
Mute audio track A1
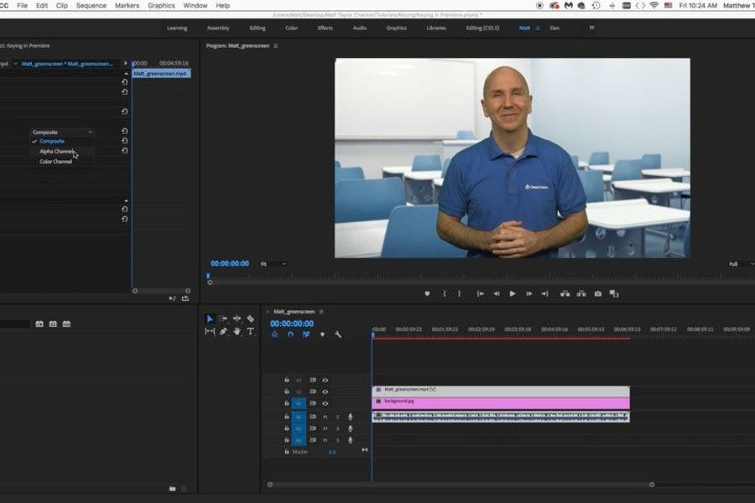(325, 417)
